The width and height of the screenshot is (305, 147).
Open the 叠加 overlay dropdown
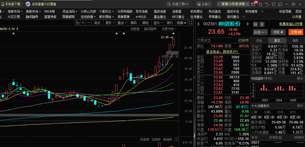tap(122, 23)
